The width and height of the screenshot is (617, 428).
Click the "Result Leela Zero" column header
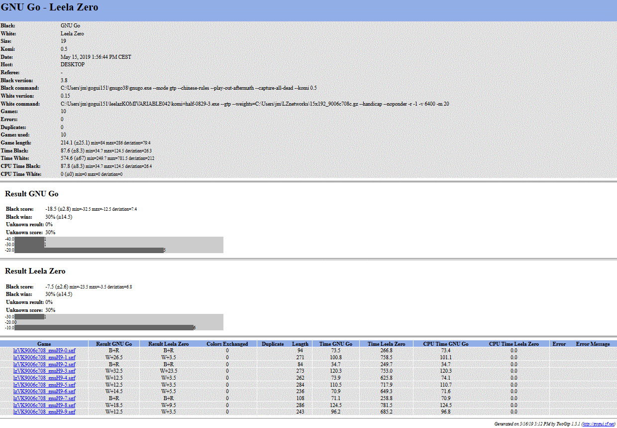click(169, 344)
